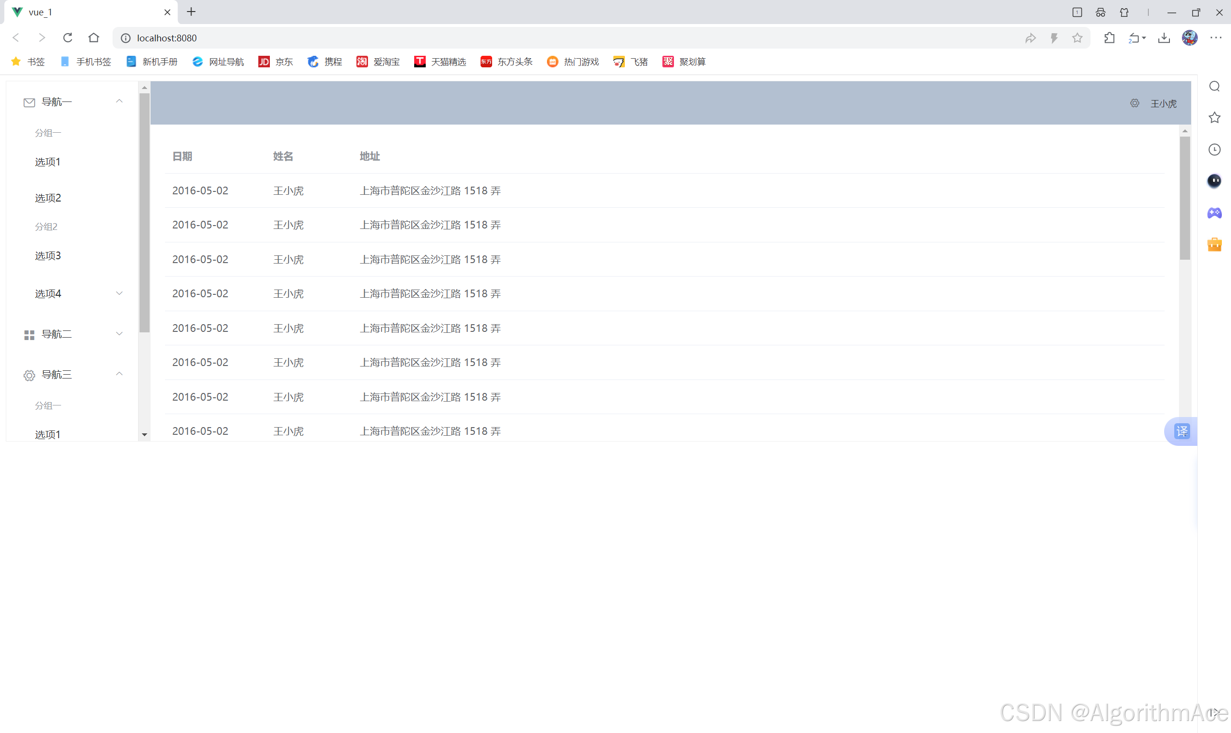Click the sidebar scrollbar down arrow
Screen dimensions: 1231x733
click(x=144, y=434)
